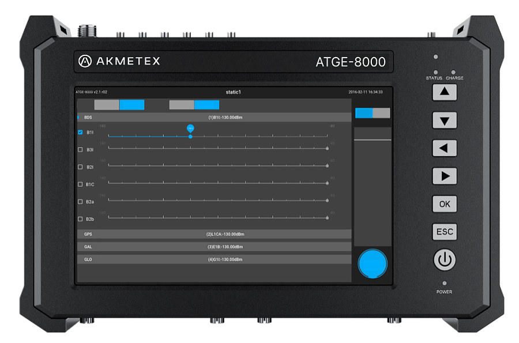Tick the B2b signal checkbox

pos(80,219)
